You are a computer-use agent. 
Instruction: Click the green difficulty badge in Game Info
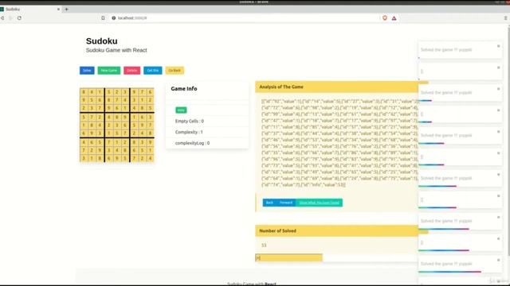coord(181,110)
